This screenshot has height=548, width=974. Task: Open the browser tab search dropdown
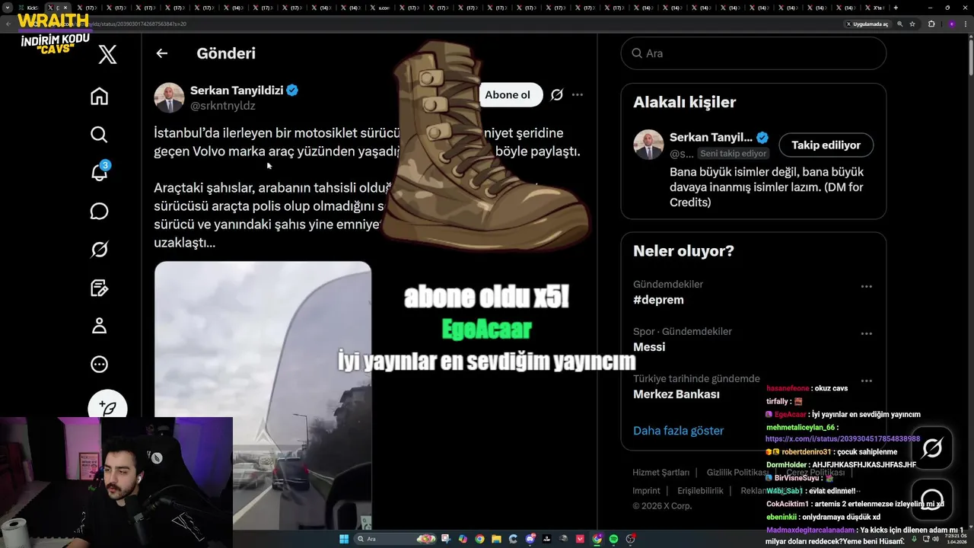[8, 8]
